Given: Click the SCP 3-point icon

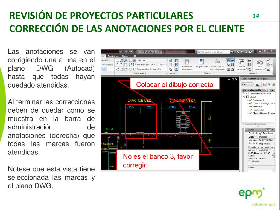Looking at the screenshot, I should pyautogui.click(x=130, y=69).
